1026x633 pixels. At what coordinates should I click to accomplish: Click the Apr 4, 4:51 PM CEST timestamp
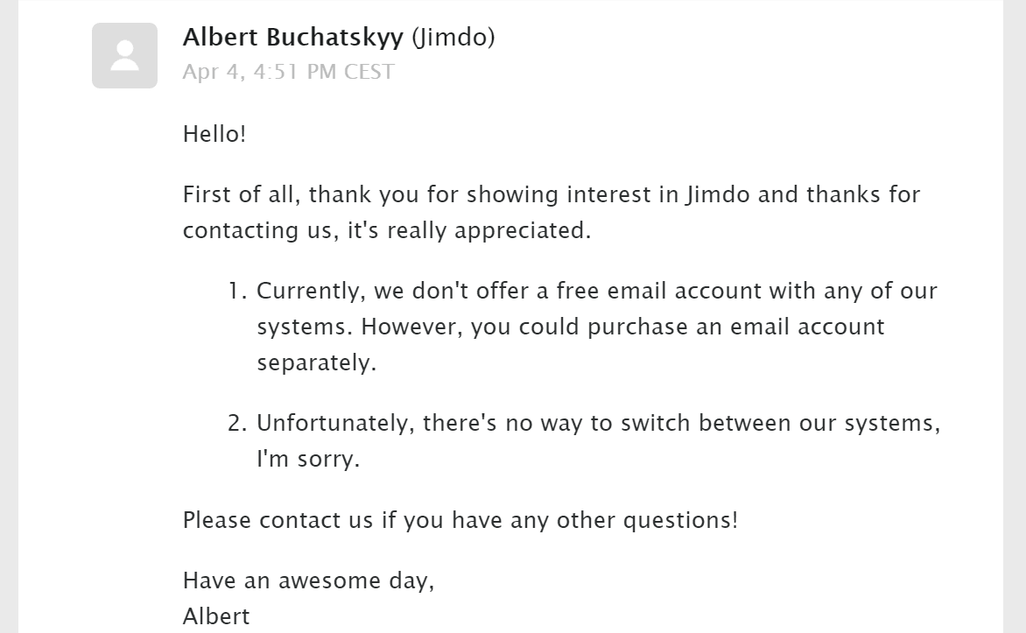289,71
